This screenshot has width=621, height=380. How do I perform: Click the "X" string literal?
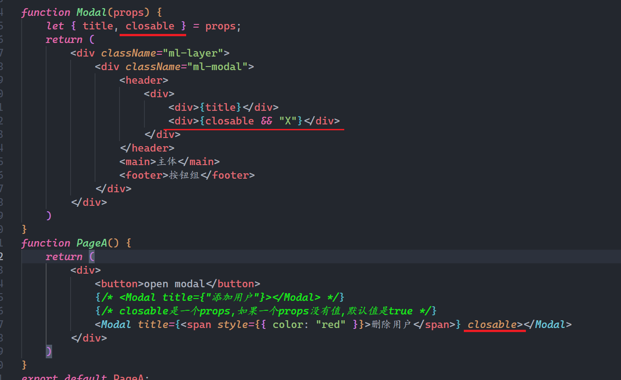pyautogui.click(x=288, y=121)
